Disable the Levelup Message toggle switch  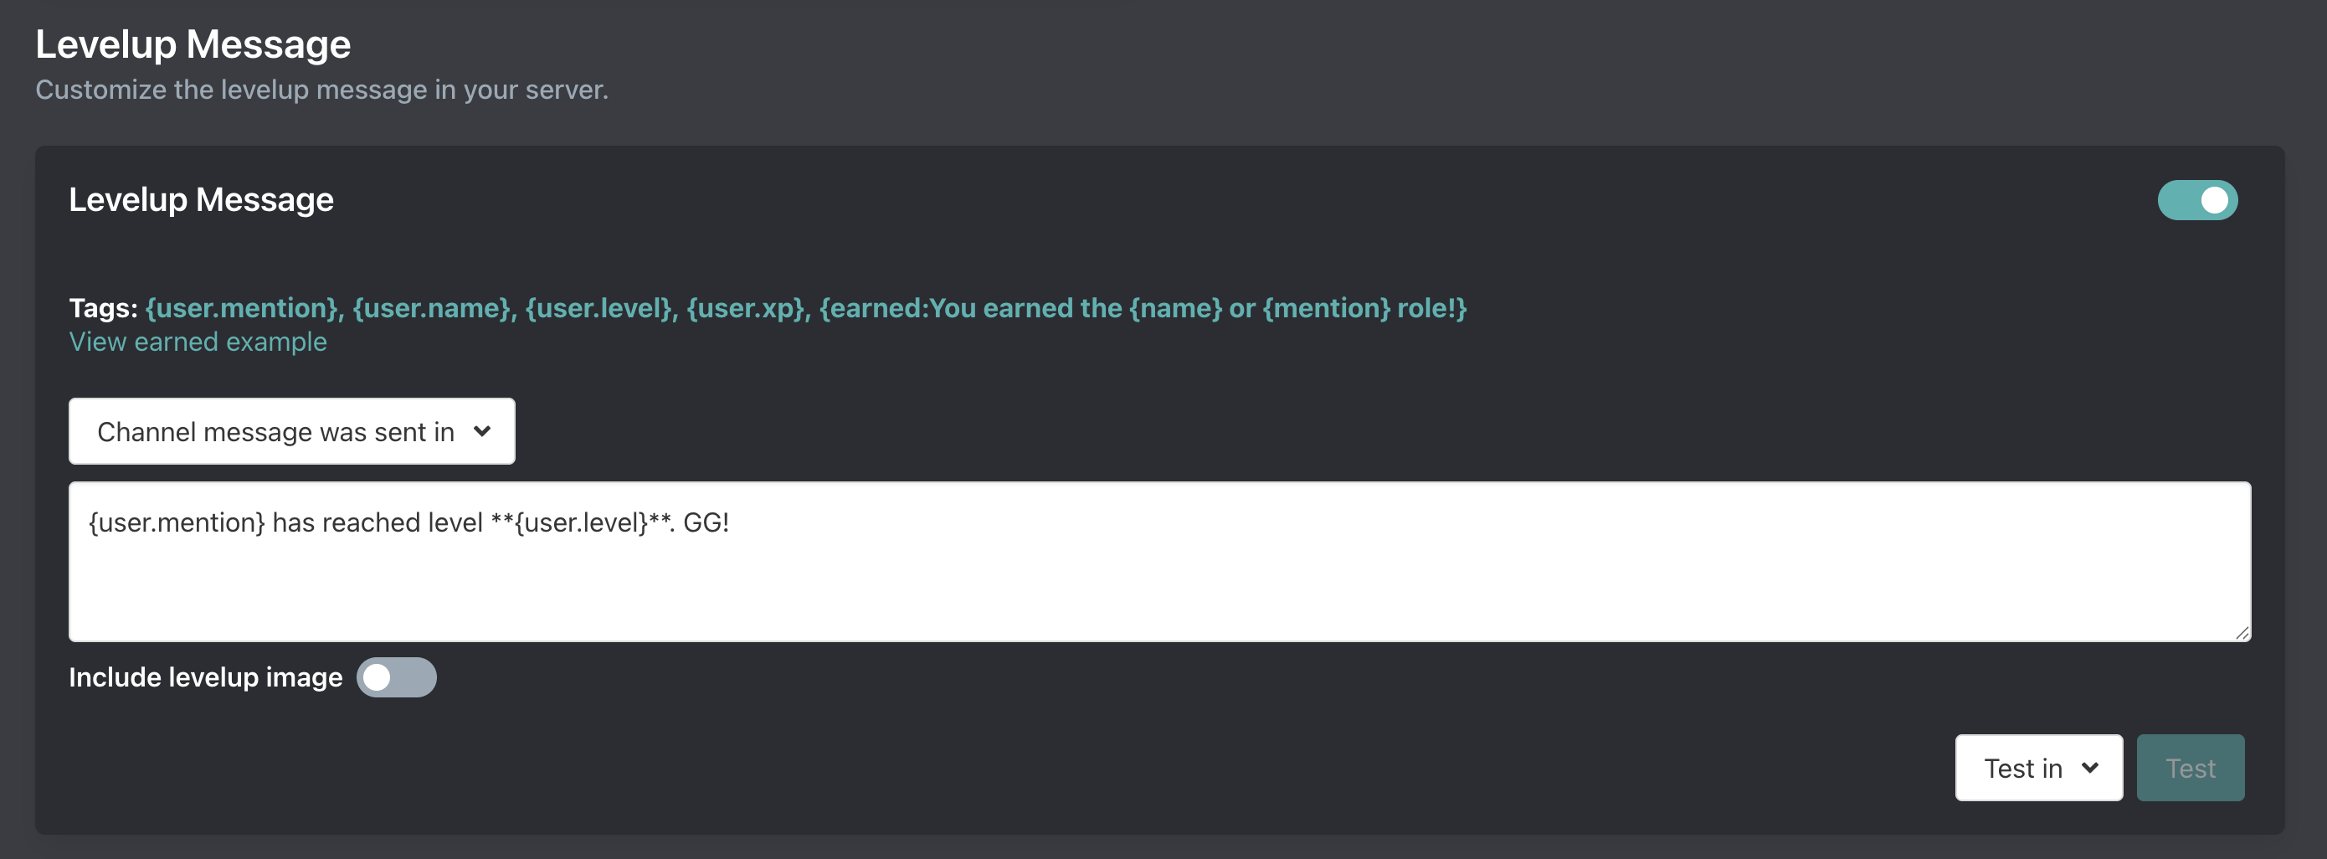click(2197, 199)
